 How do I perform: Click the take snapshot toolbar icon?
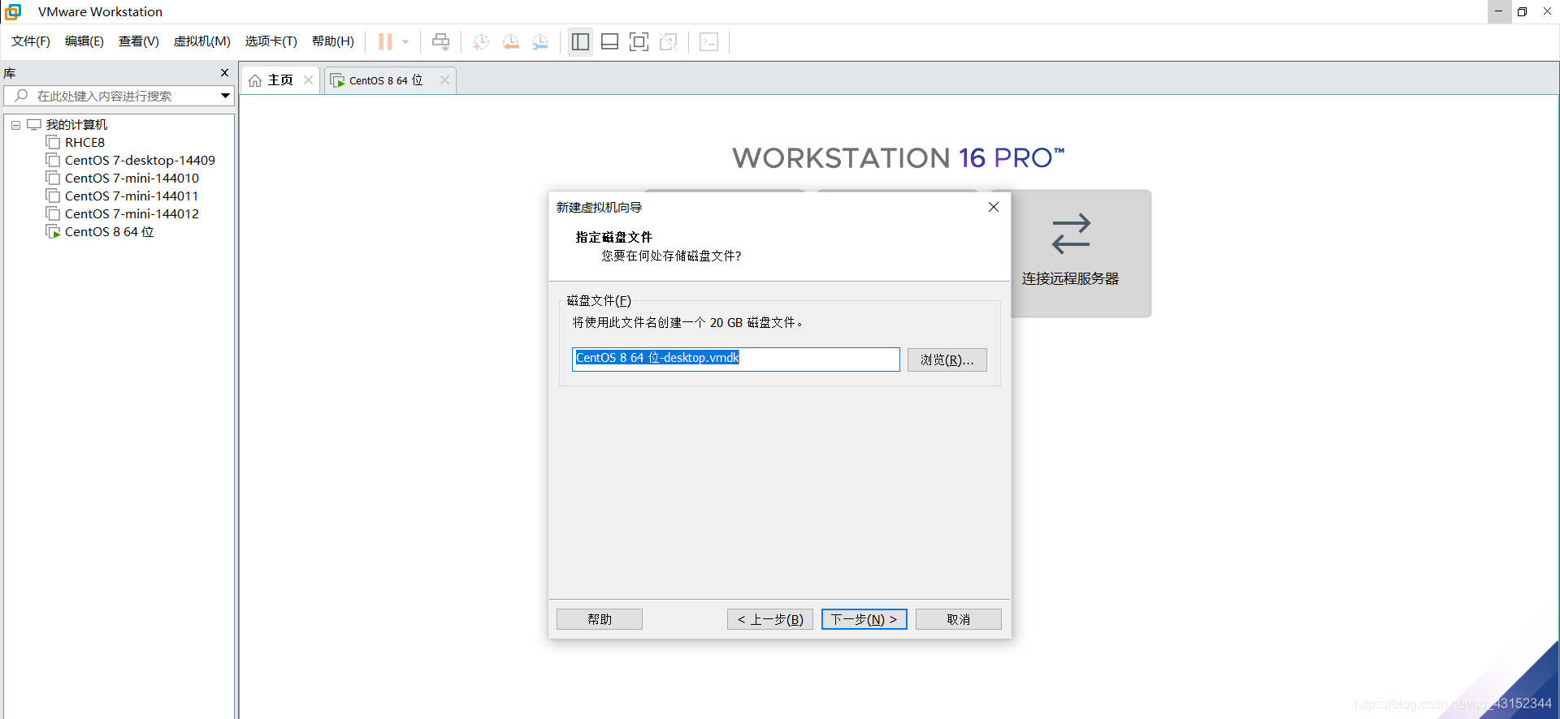pos(481,41)
